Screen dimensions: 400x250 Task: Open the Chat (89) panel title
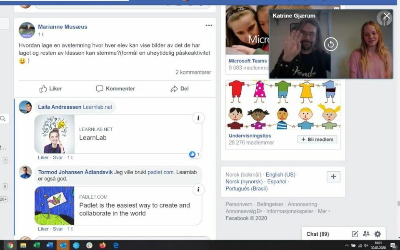tap(317, 234)
